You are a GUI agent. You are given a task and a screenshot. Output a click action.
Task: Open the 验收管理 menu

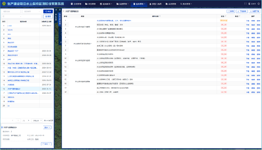coord(139,4)
